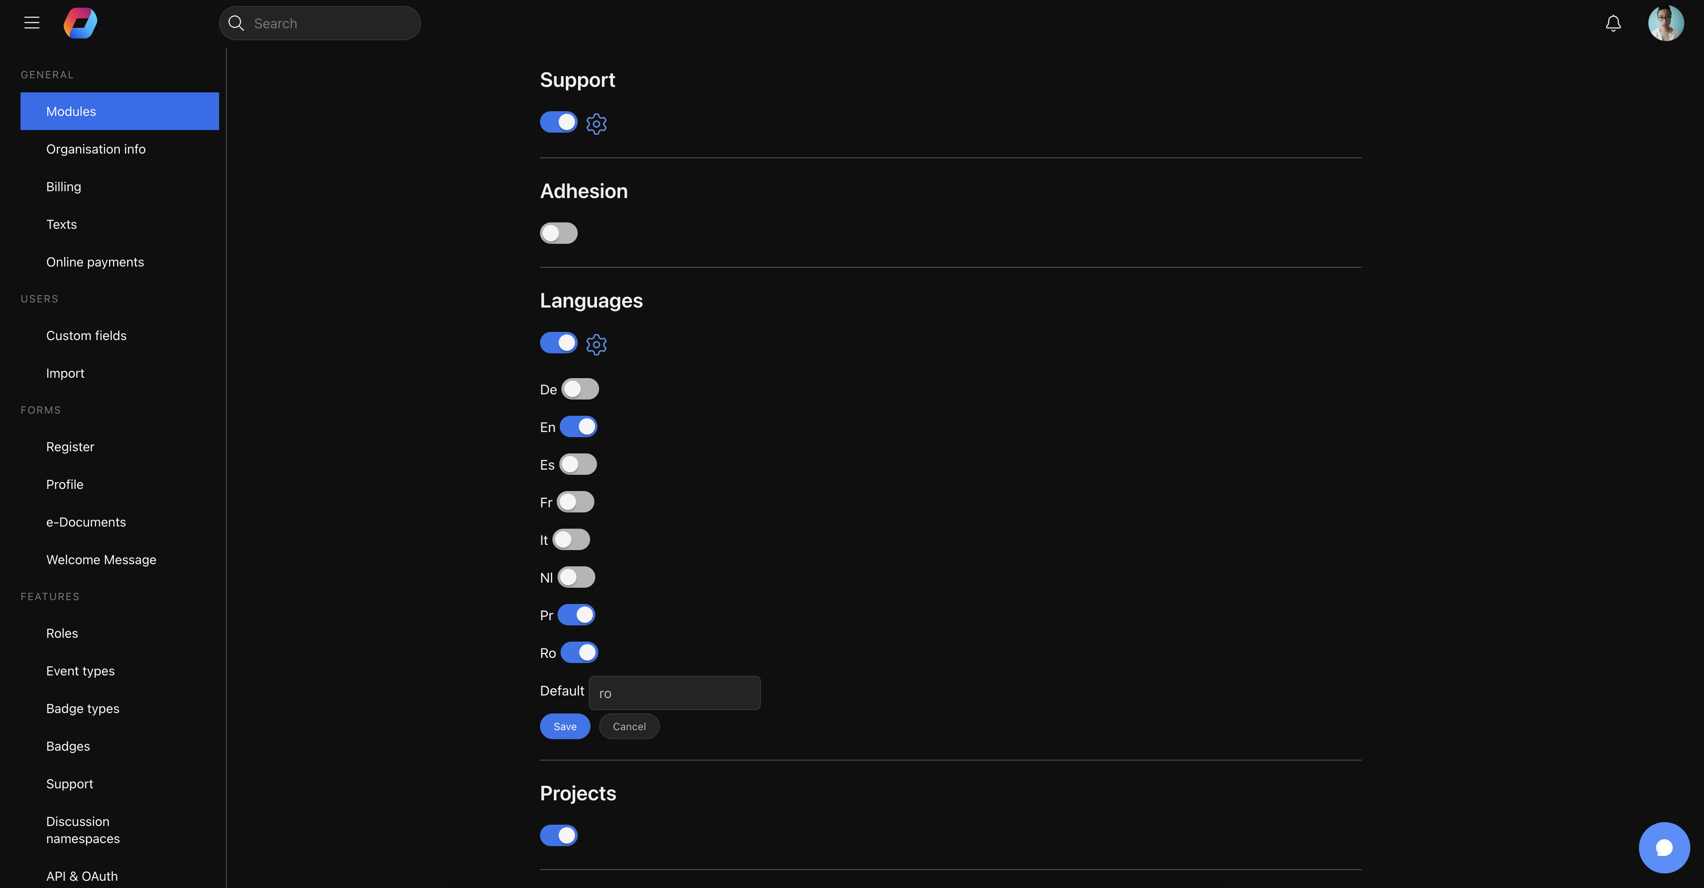The width and height of the screenshot is (1704, 888).
Task: Open the user profile avatar
Action: tap(1665, 24)
